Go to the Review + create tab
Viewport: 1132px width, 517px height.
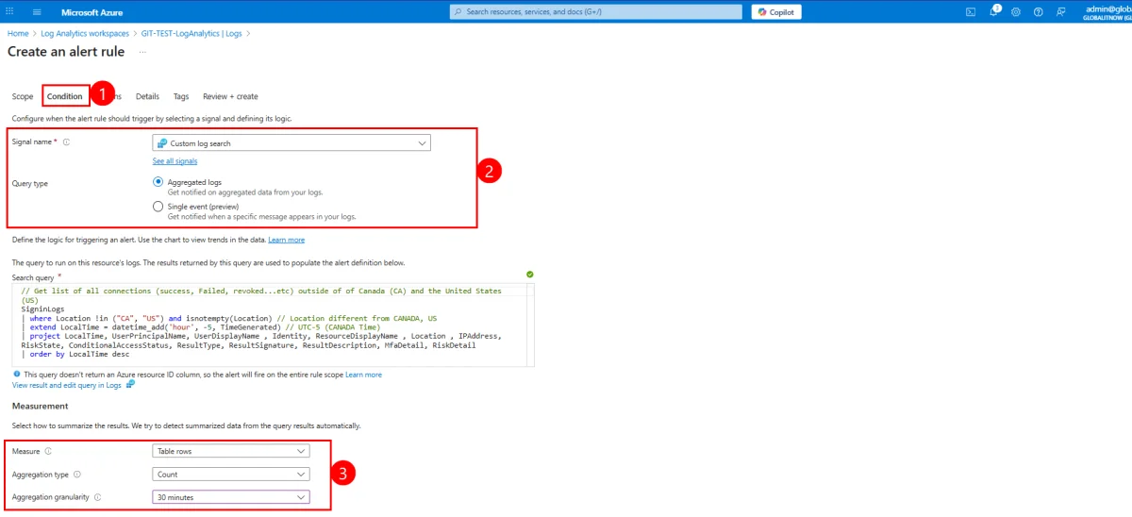pos(230,96)
